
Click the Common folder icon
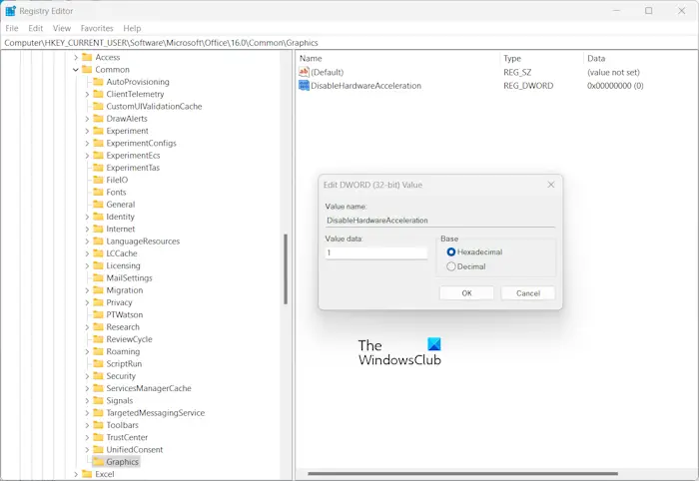tap(88, 70)
